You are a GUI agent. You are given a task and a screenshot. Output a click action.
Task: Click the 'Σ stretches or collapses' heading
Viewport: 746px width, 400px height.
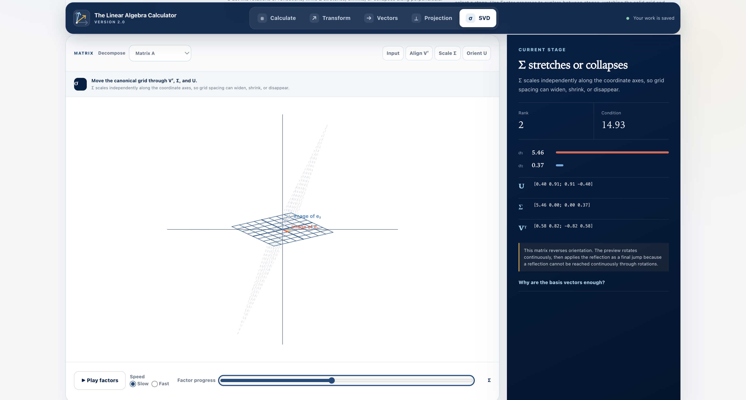(x=573, y=65)
